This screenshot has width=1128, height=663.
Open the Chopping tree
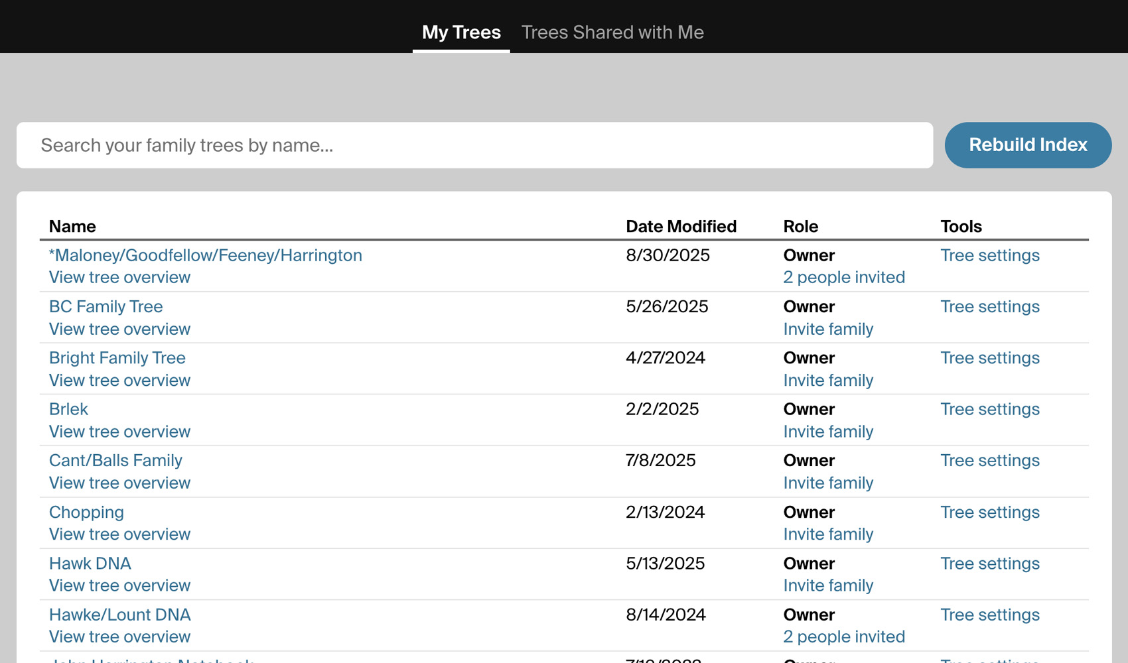86,512
